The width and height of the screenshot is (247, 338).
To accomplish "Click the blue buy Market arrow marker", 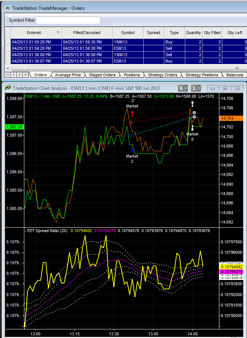I will (132, 149).
